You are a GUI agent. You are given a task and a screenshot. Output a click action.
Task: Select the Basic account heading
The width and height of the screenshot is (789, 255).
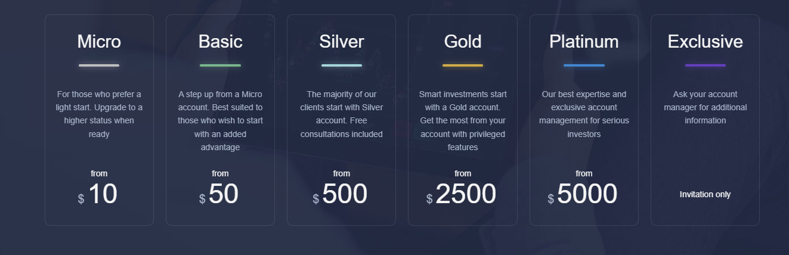tap(220, 42)
